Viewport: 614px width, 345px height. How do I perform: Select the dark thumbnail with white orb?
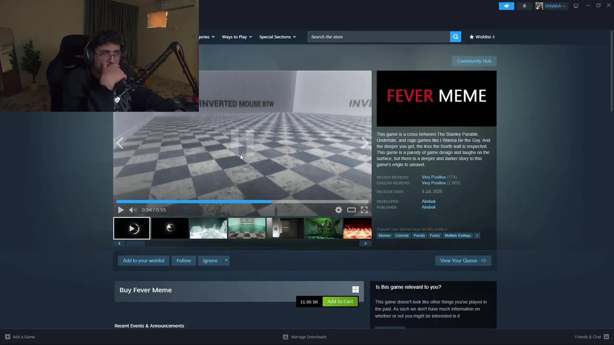[170, 228]
